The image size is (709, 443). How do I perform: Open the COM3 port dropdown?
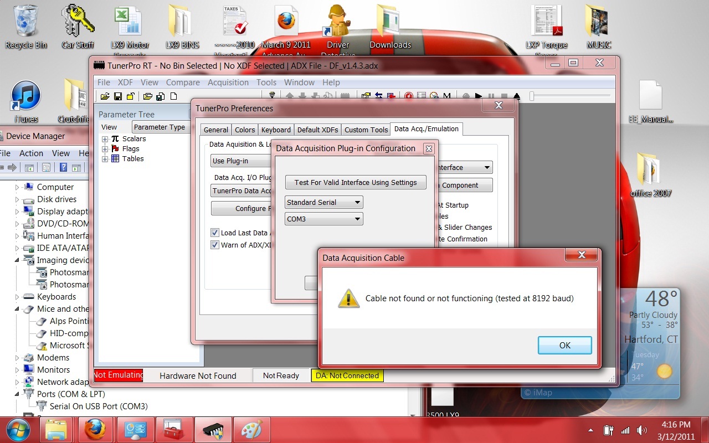pos(324,219)
